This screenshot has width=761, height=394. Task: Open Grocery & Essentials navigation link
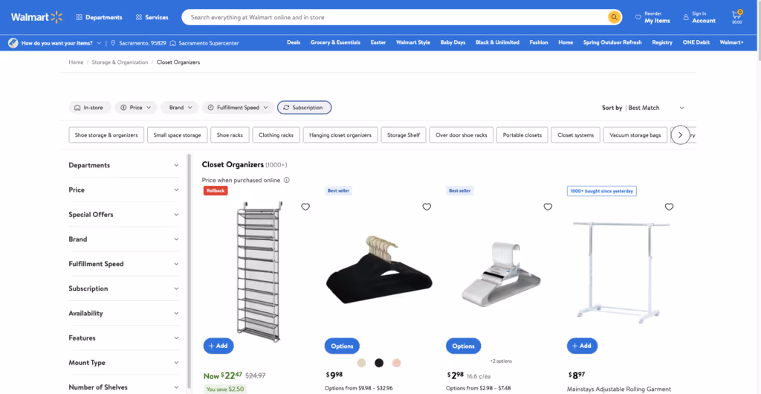pos(335,42)
